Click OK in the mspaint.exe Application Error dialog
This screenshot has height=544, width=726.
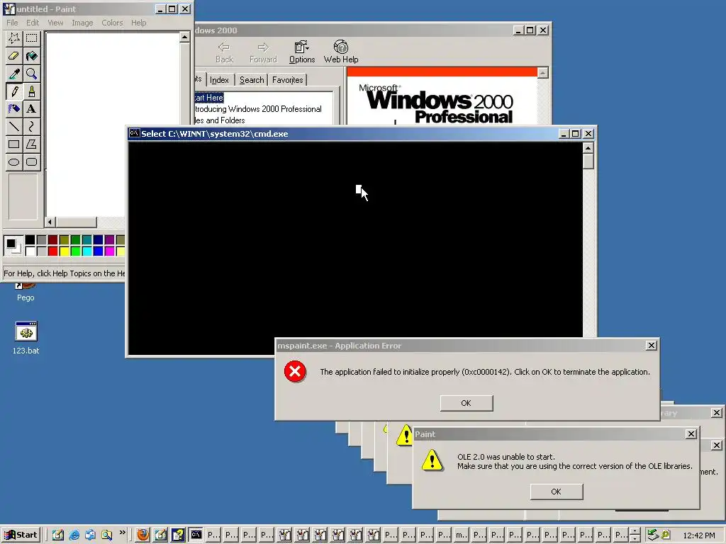[x=467, y=403]
